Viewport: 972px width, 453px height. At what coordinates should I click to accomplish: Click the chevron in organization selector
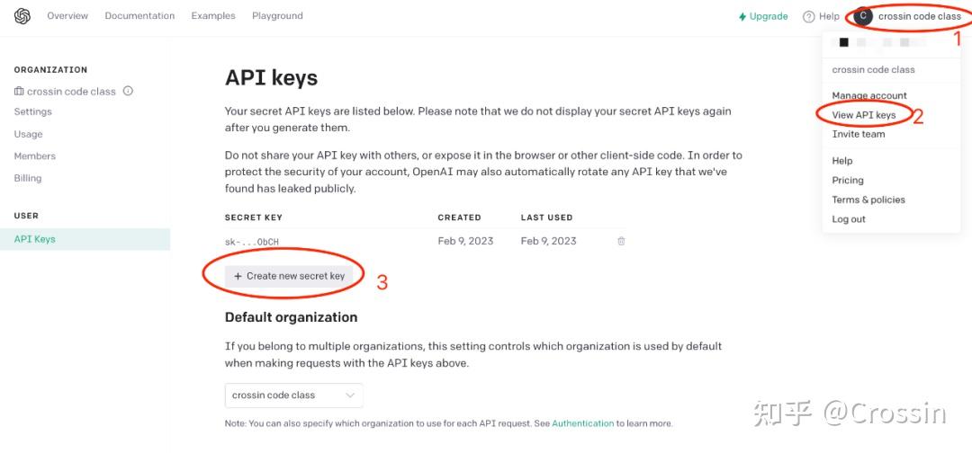coord(349,395)
